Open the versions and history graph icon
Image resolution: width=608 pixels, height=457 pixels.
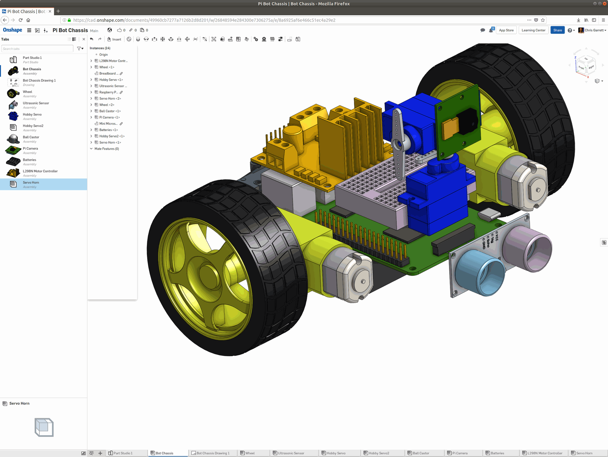37,30
